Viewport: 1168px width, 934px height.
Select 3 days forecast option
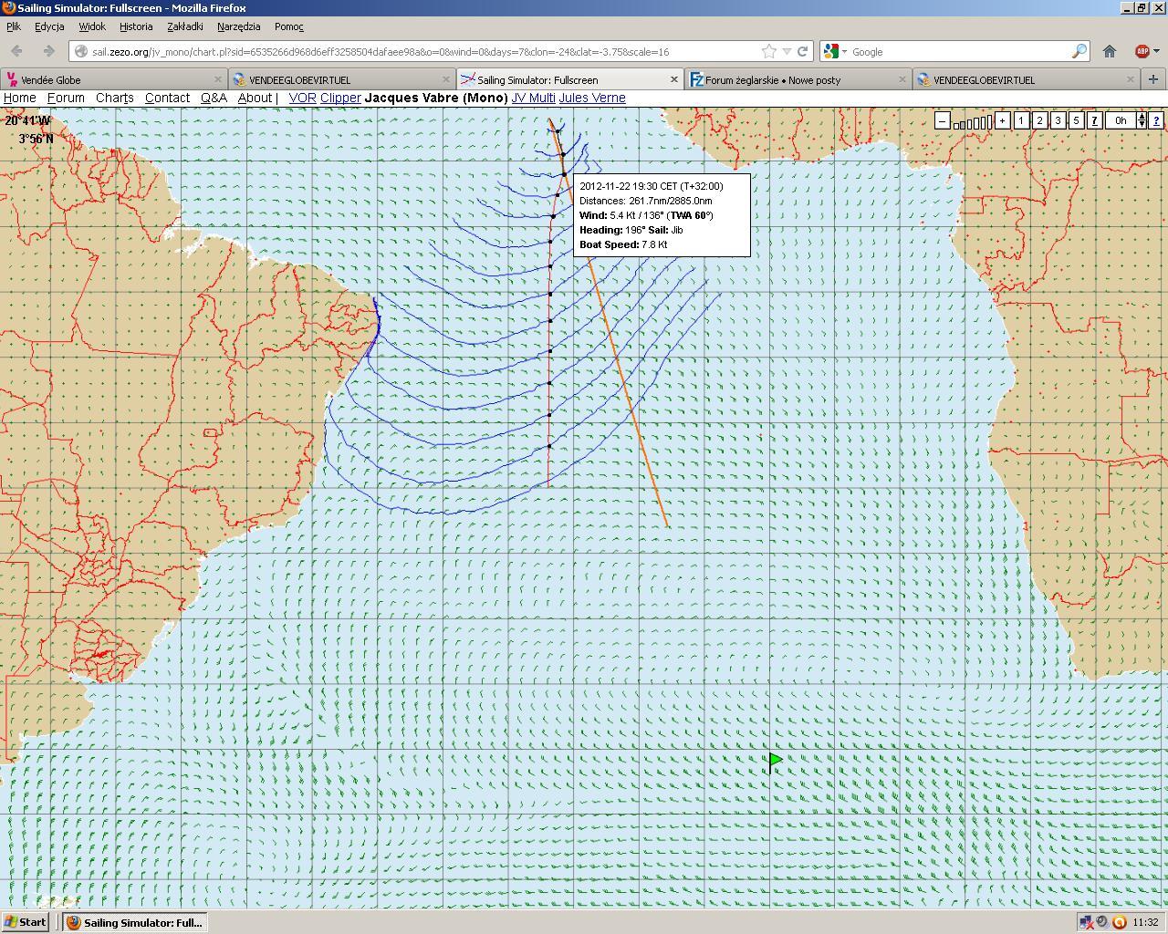tap(1058, 120)
